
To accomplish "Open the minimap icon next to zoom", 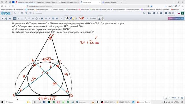I will [x=182, y=98].
